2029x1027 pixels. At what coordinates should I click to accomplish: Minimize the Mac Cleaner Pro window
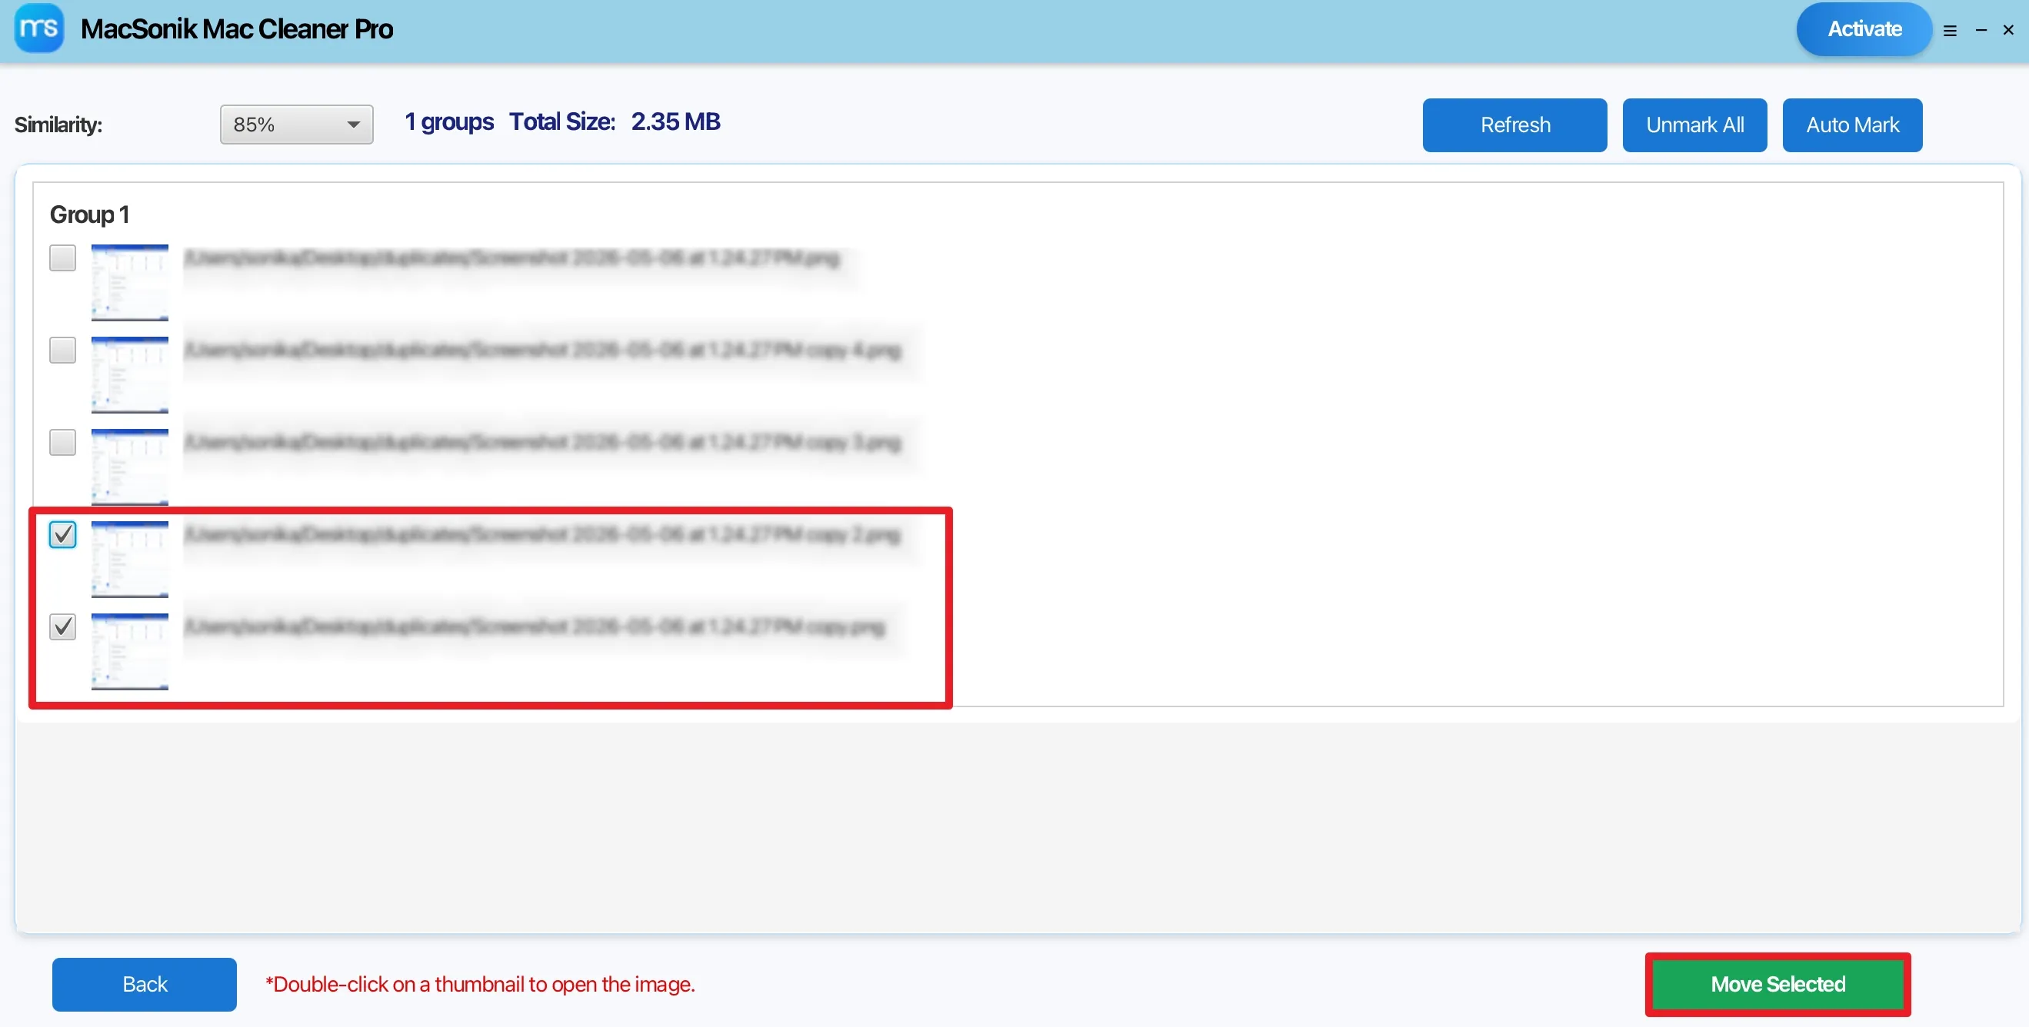tap(1981, 30)
